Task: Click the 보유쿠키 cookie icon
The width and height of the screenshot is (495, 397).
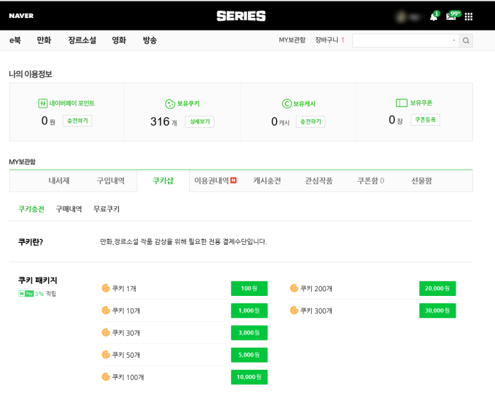Action: tap(170, 104)
